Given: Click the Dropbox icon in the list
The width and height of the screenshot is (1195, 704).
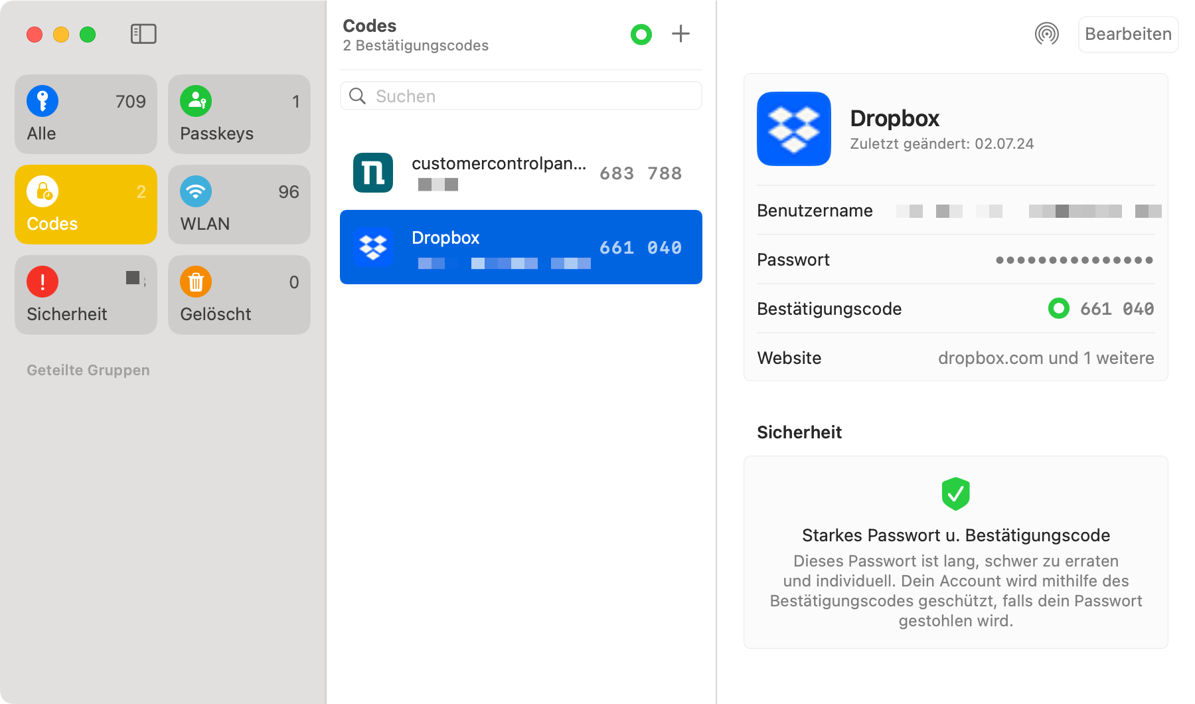Looking at the screenshot, I should coord(373,247).
